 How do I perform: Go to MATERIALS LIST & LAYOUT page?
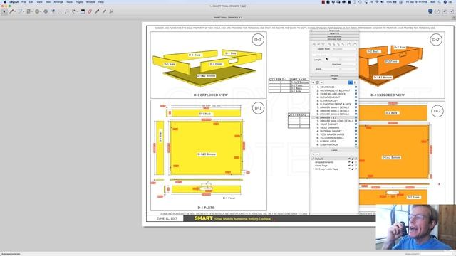[334, 90]
